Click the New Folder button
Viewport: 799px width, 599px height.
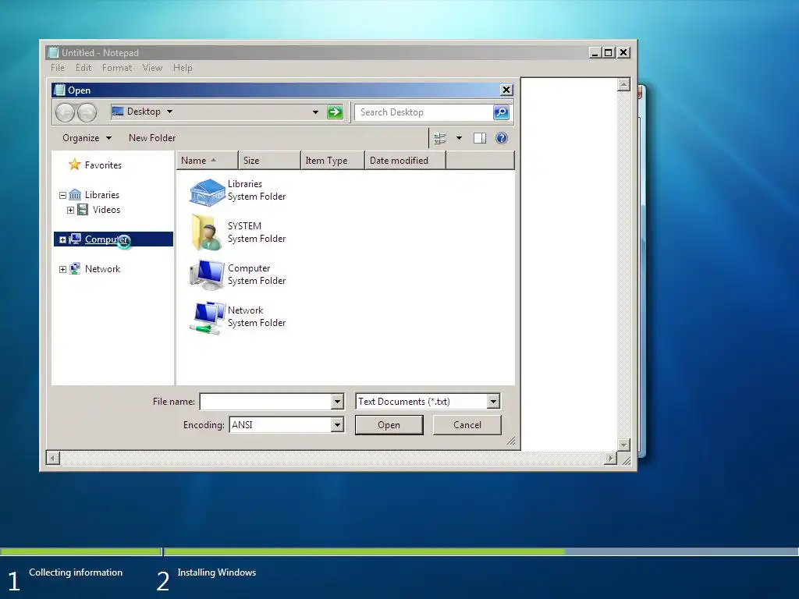pyautogui.click(x=152, y=138)
